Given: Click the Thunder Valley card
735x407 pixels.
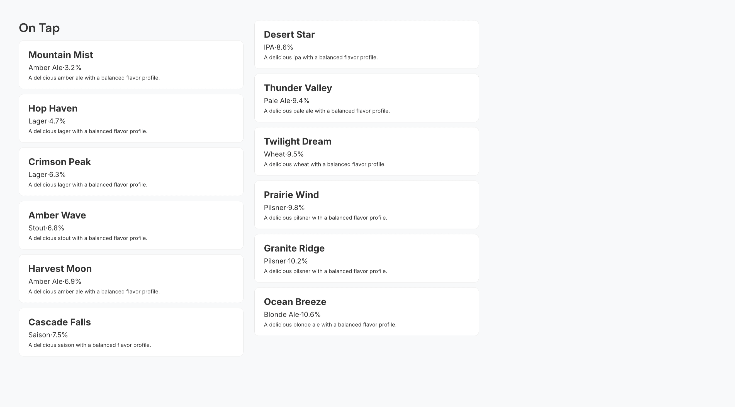Looking at the screenshot, I should [x=366, y=98].
